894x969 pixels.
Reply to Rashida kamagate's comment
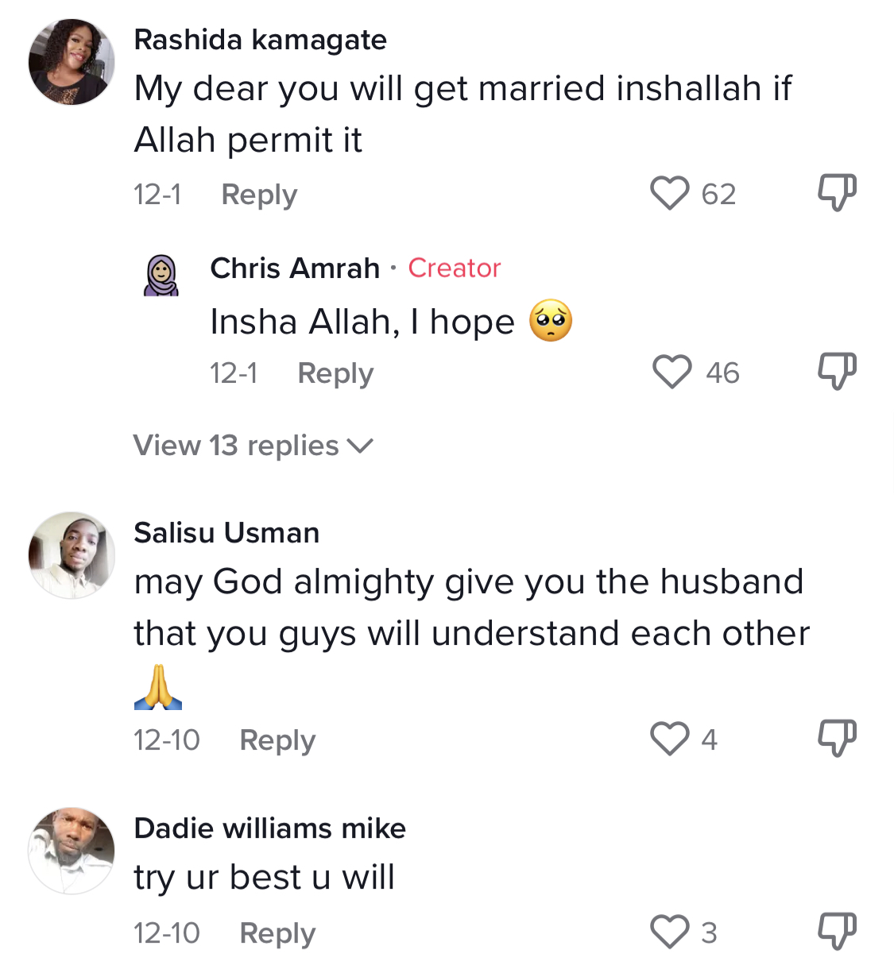tap(259, 195)
